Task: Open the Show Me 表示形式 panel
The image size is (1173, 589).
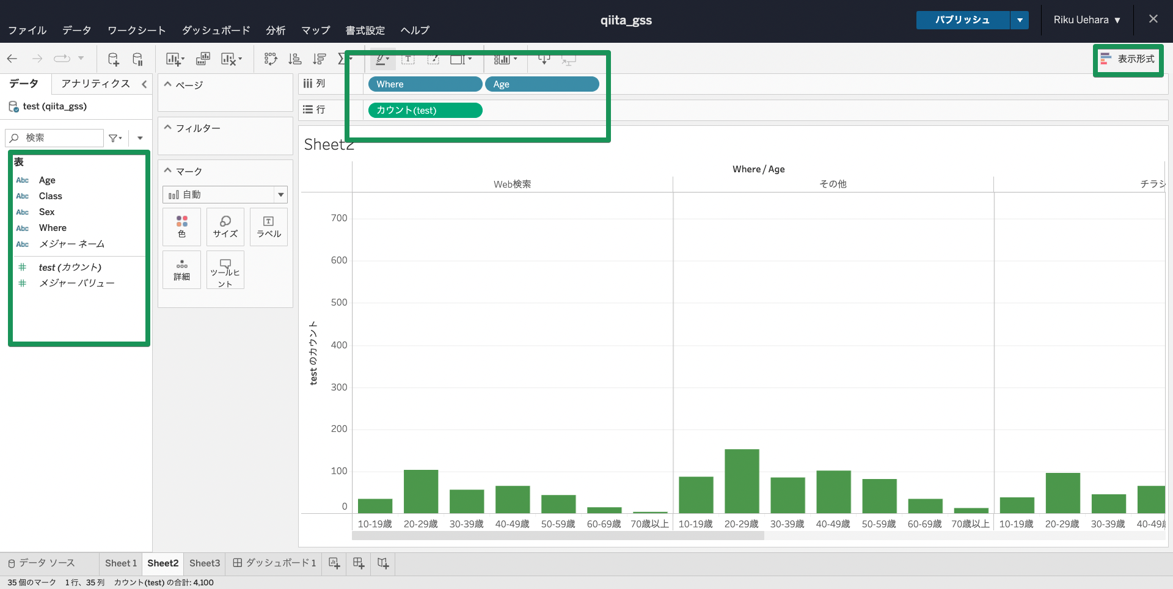Action: 1128,59
